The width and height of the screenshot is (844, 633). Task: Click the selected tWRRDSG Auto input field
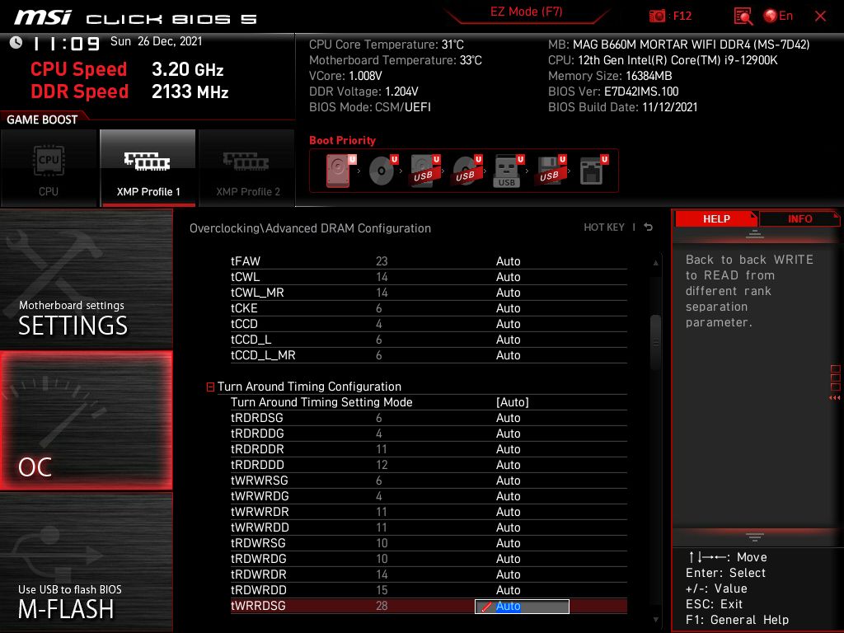coord(522,607)
